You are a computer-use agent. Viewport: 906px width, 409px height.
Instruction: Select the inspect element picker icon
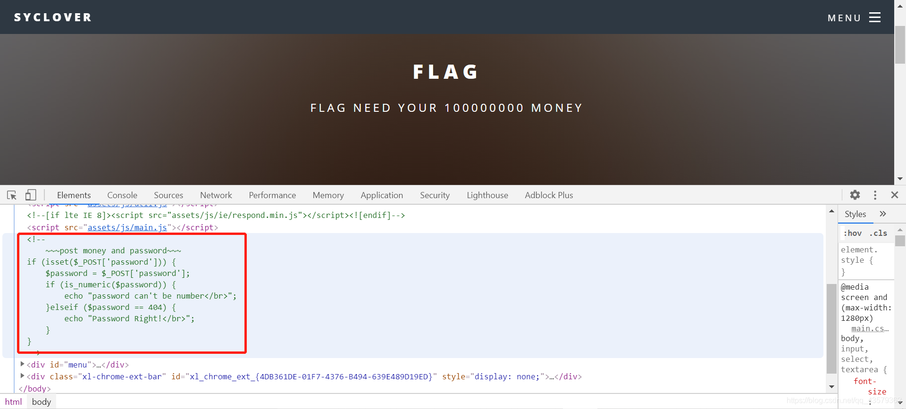(x=12, y=195)
